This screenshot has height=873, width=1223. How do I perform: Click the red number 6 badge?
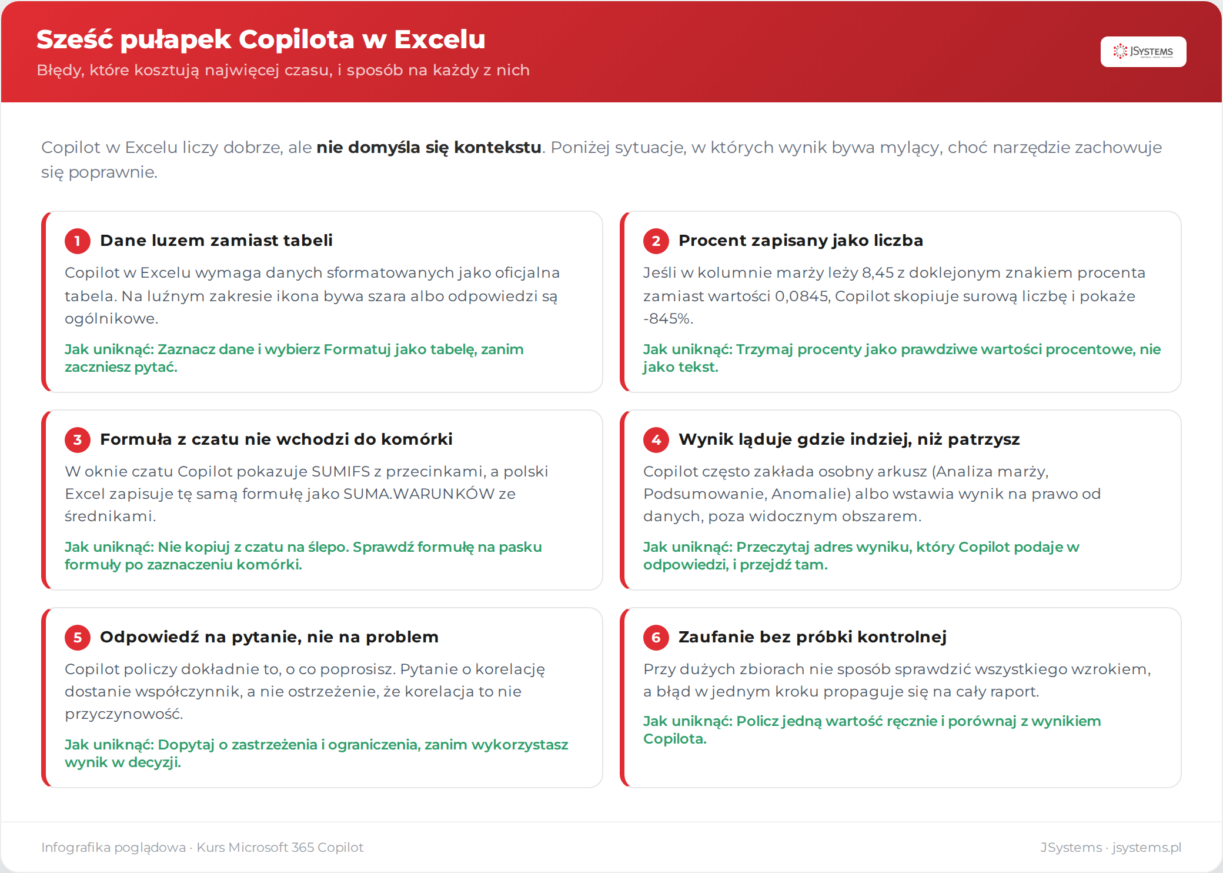pyautogui.click(x=656, y=638)
